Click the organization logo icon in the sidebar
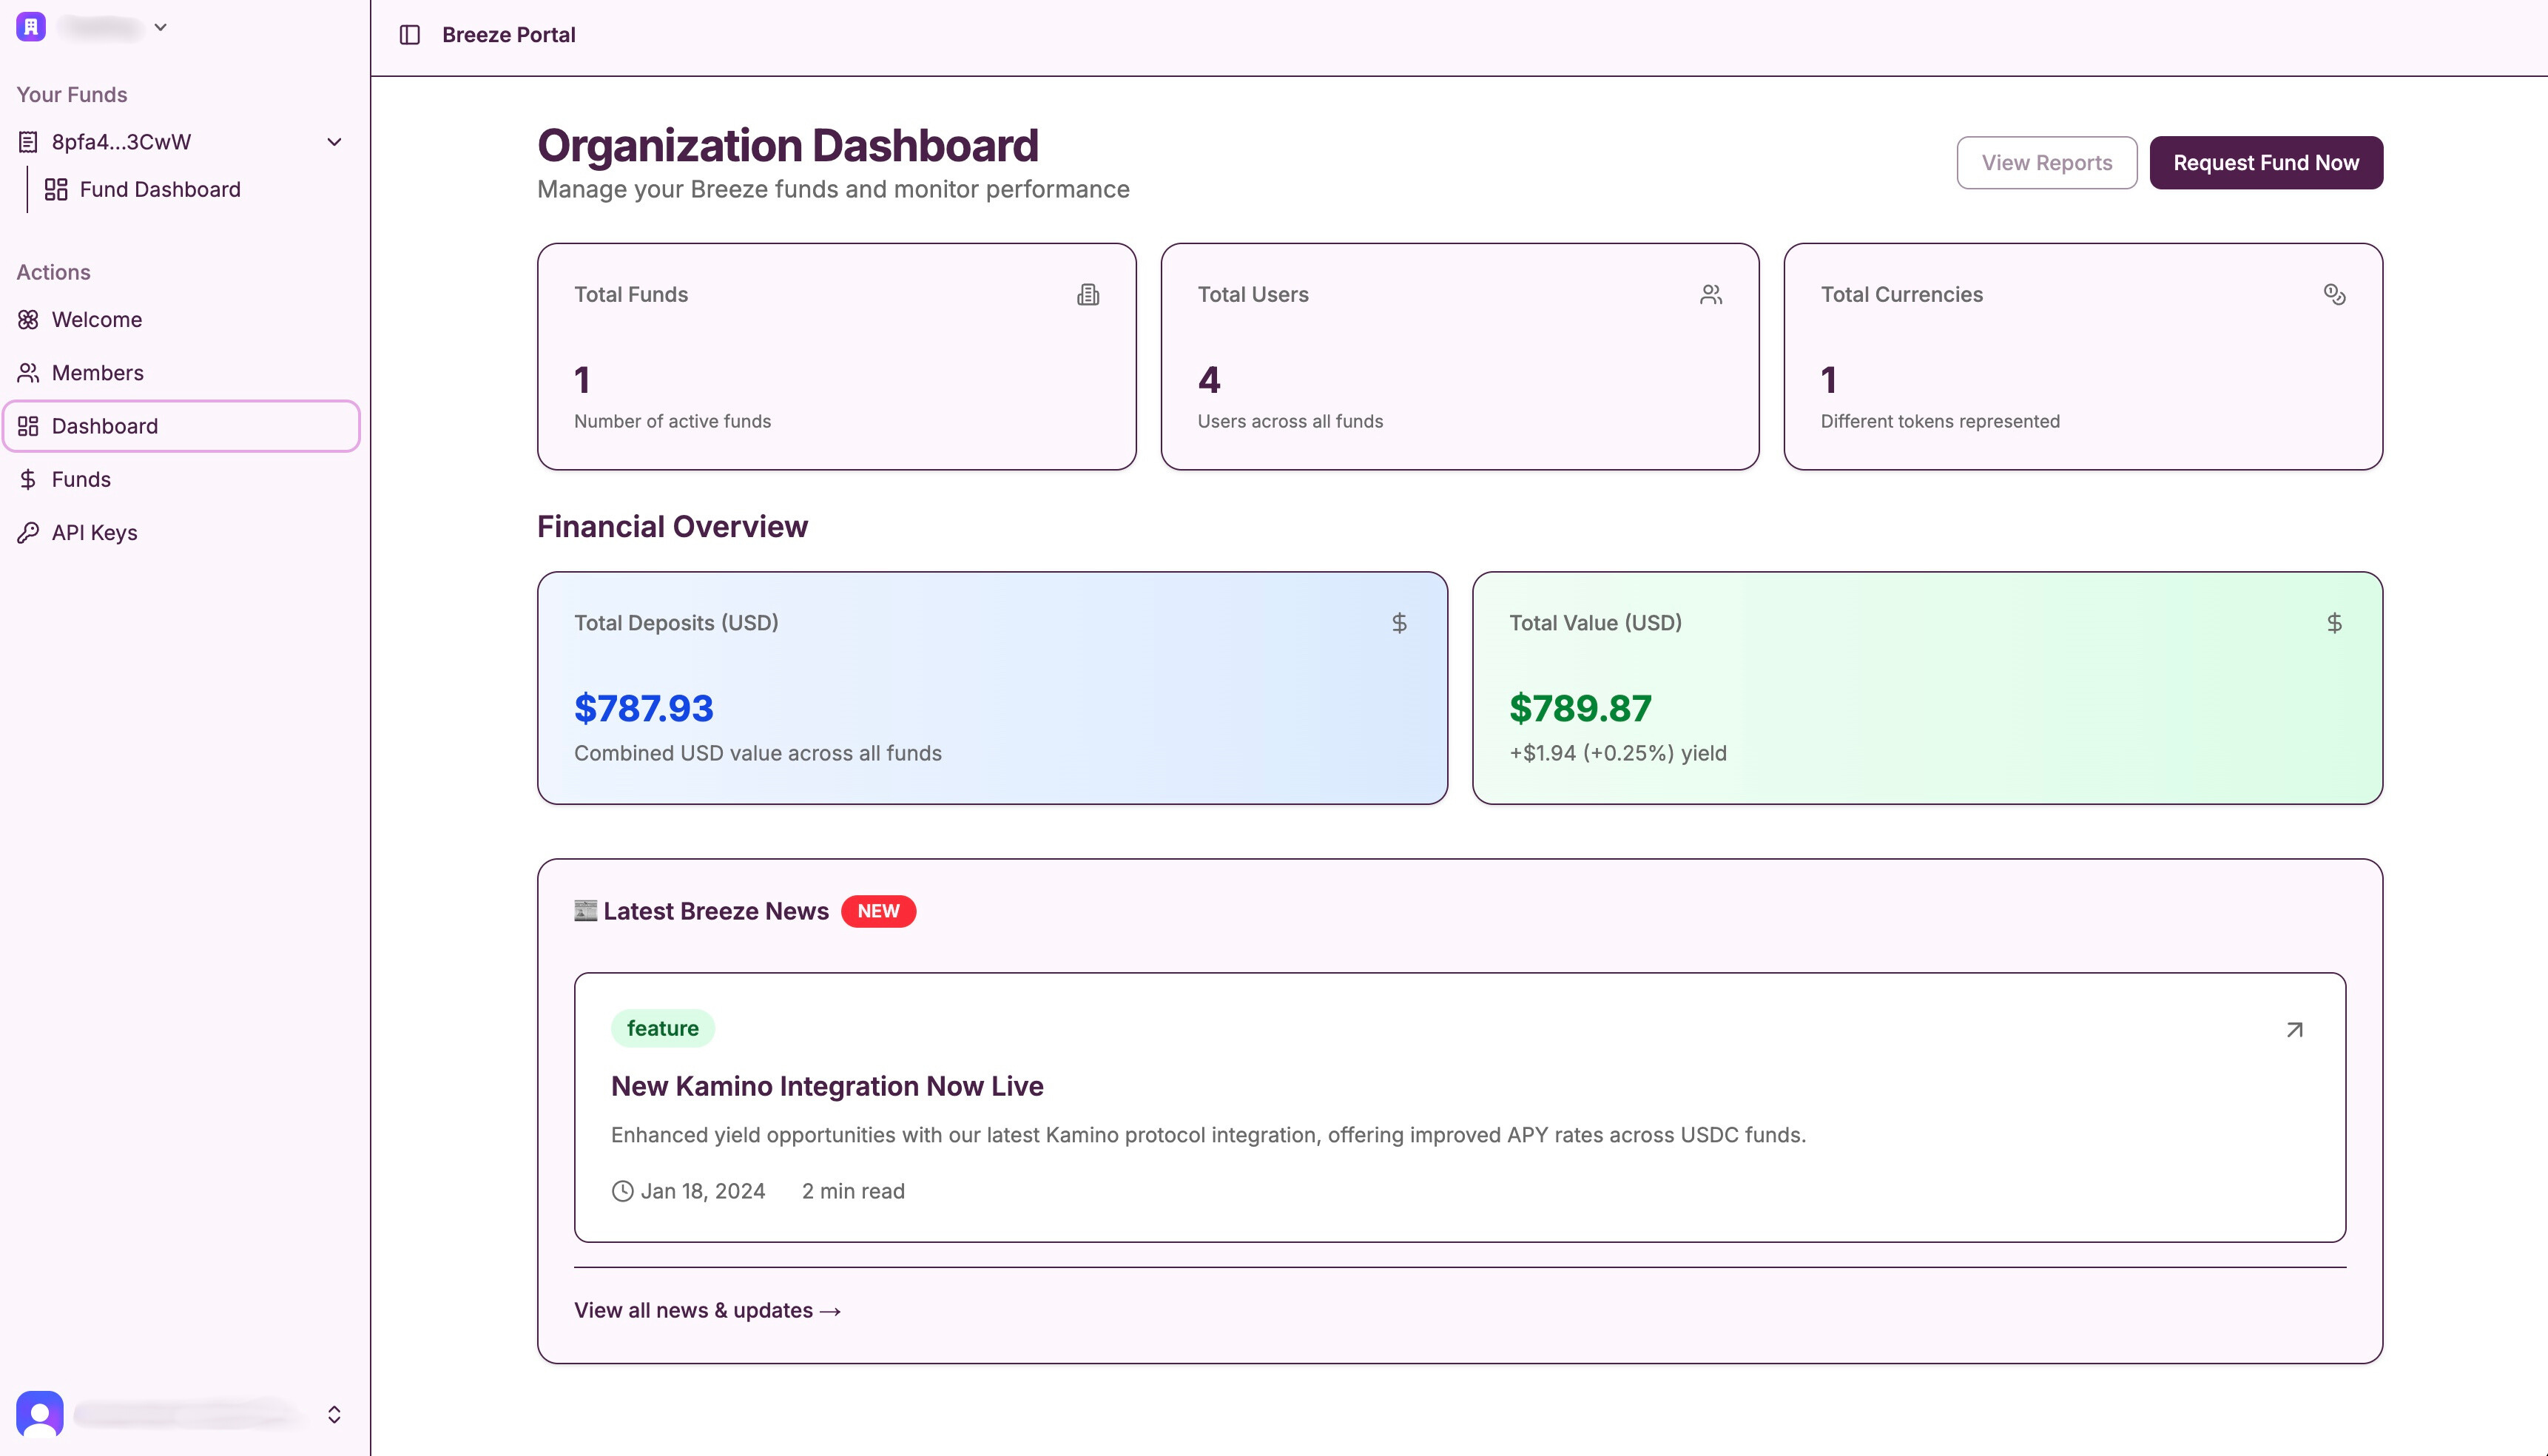The height and width of the screenshot is (1456, 2548). point(31,27)
